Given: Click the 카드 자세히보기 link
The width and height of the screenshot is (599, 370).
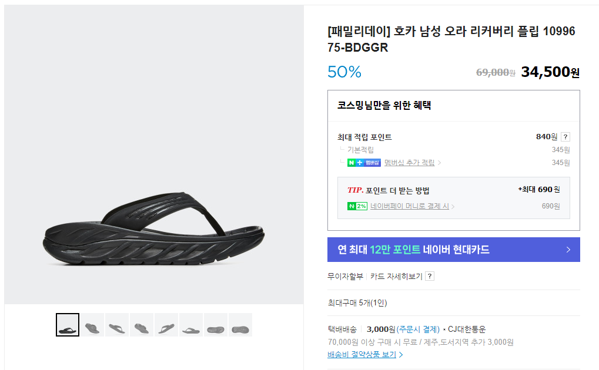Looking at the screenshot, I should [396, 276].
